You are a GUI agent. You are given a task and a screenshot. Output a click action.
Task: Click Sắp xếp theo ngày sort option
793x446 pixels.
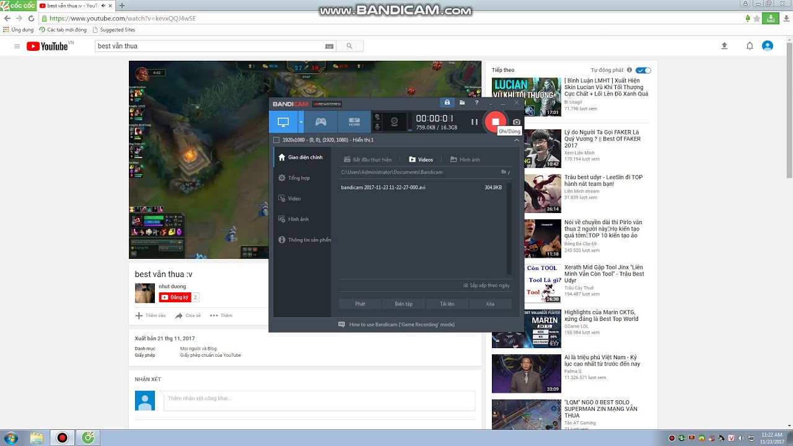(486, 286)
